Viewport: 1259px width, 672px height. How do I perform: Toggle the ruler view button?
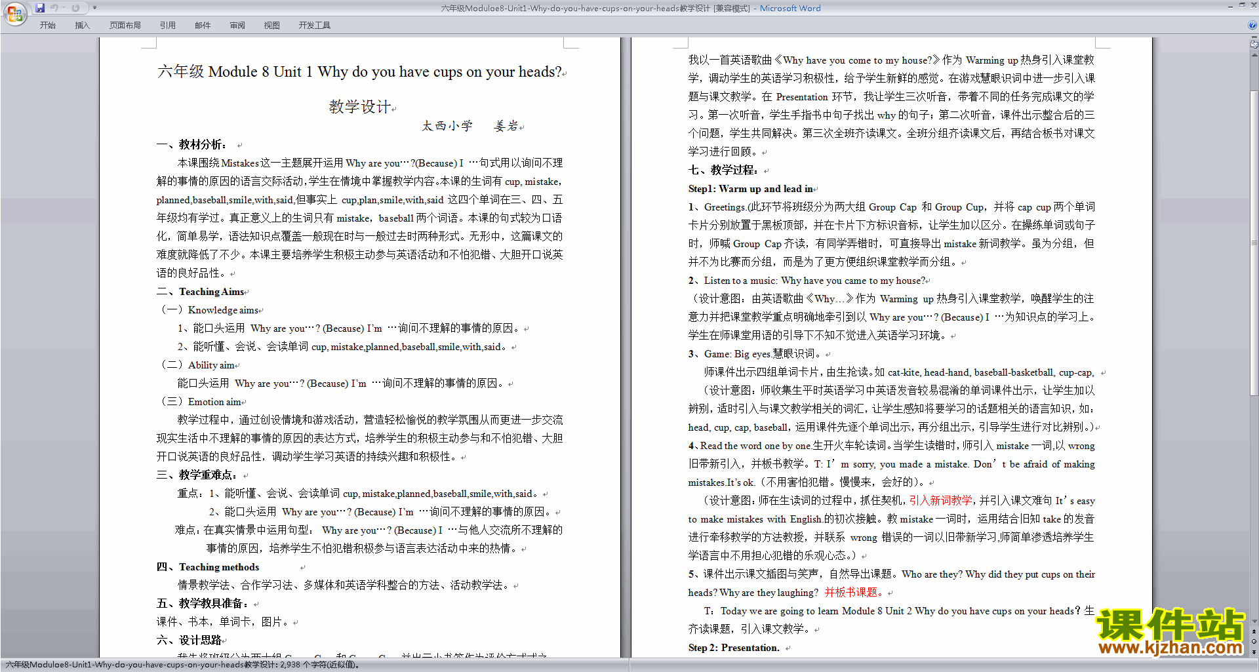[1254, 45]
